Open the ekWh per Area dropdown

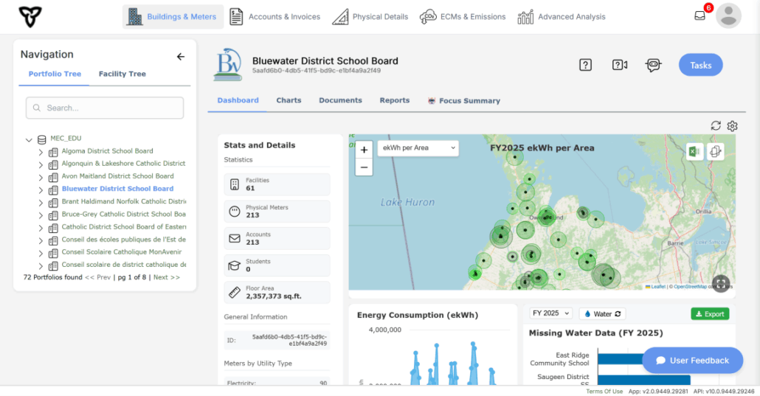(418, 148)
